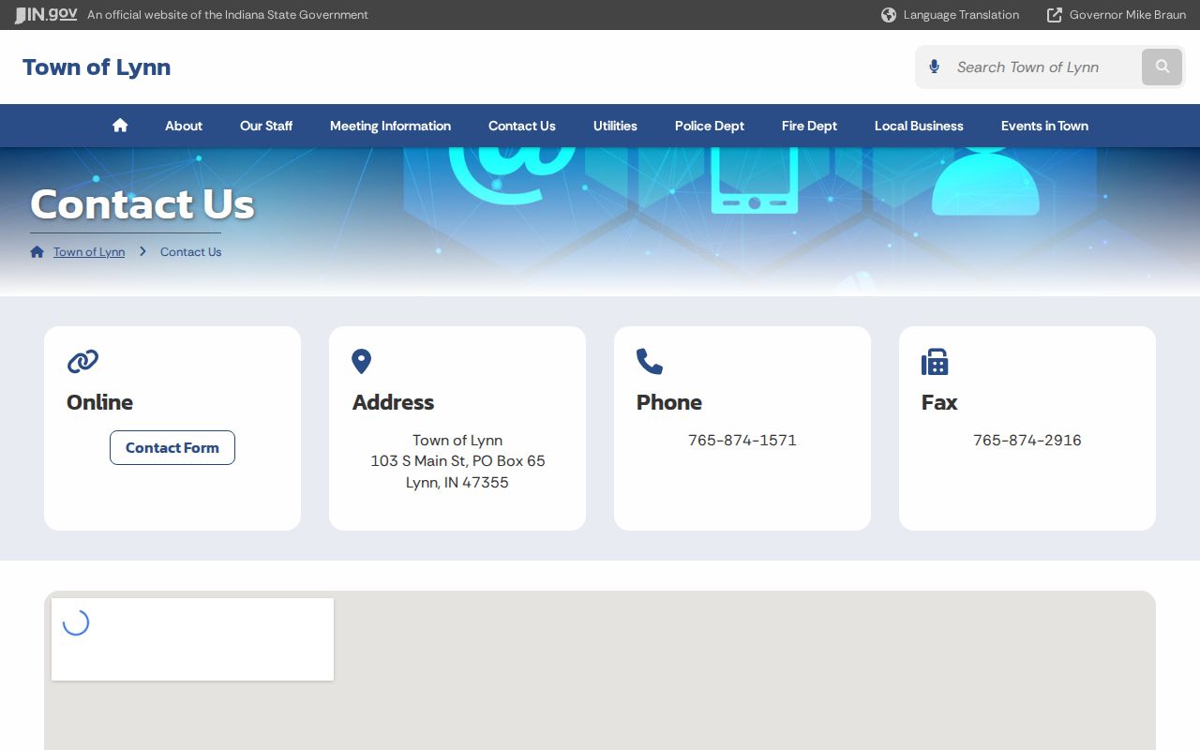The width and height of the screenshot is (1200, 750).
Task: Click the magnifier search button
Action: tap(1162, 67)
